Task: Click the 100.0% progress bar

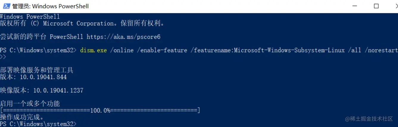Action: 100,110
